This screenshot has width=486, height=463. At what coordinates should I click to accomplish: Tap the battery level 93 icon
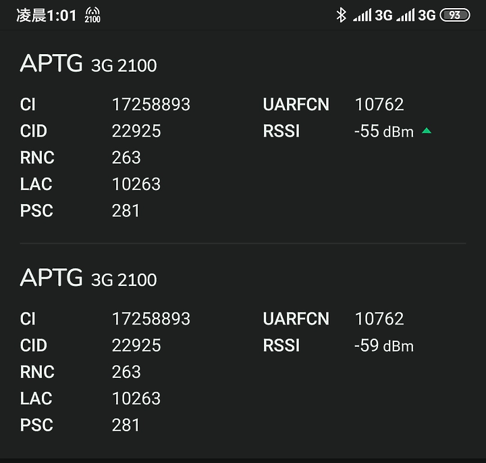[x=454, y=15]
